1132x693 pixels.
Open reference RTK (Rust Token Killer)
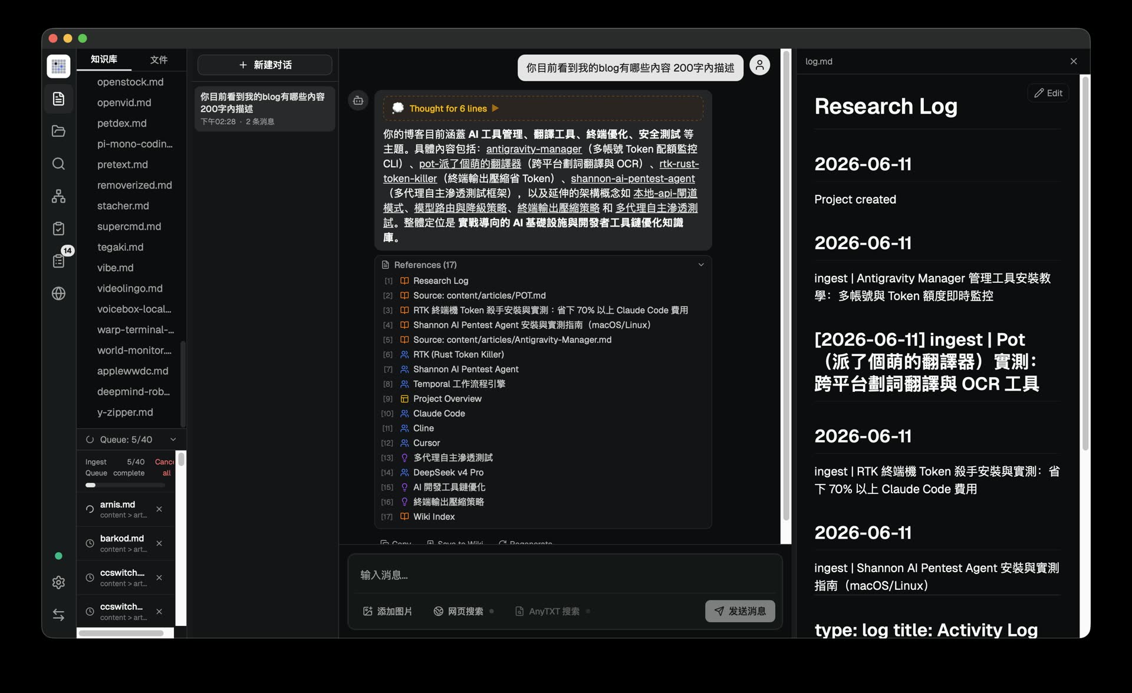tap(458, 354)
